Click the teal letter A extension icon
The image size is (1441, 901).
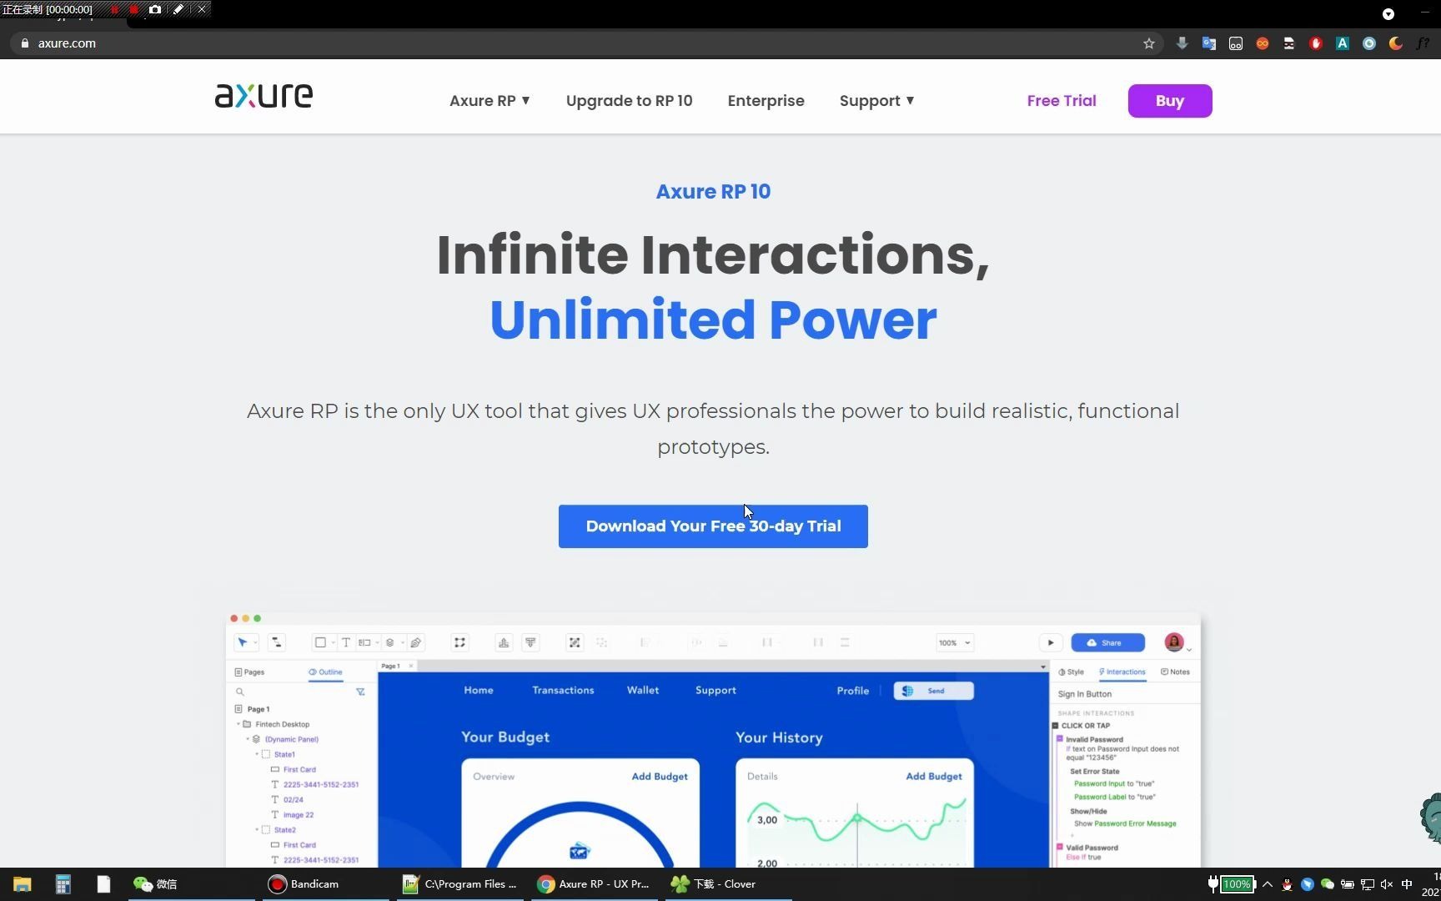pyautogui.click(x=1343, y=43)
